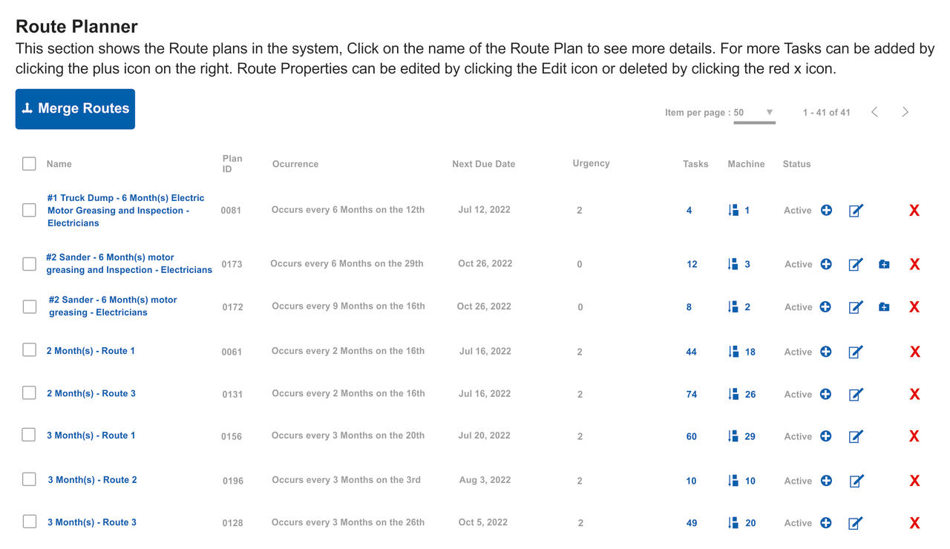Add tasks to 3 Month(s) - Route 1
Image resolution: width=950 pixels, height=549 pixels.
pos(825,436)
